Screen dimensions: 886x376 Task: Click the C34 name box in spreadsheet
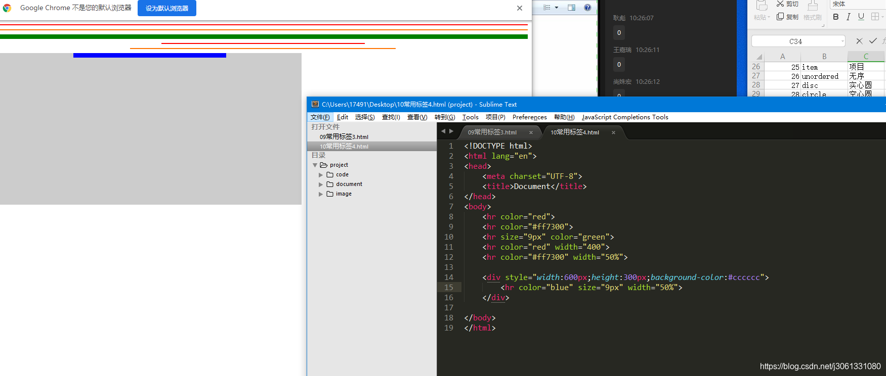tap(795, 41)
